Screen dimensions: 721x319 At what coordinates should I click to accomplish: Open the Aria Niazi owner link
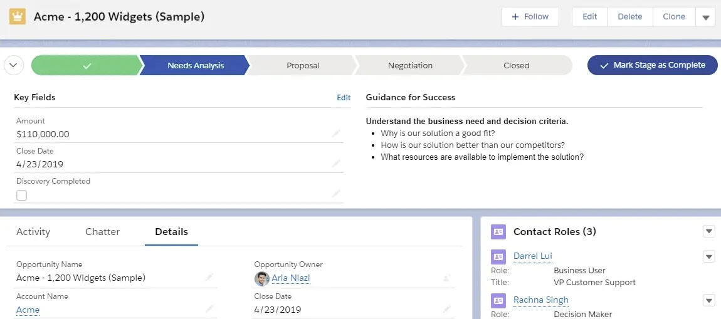click(291, 278)
